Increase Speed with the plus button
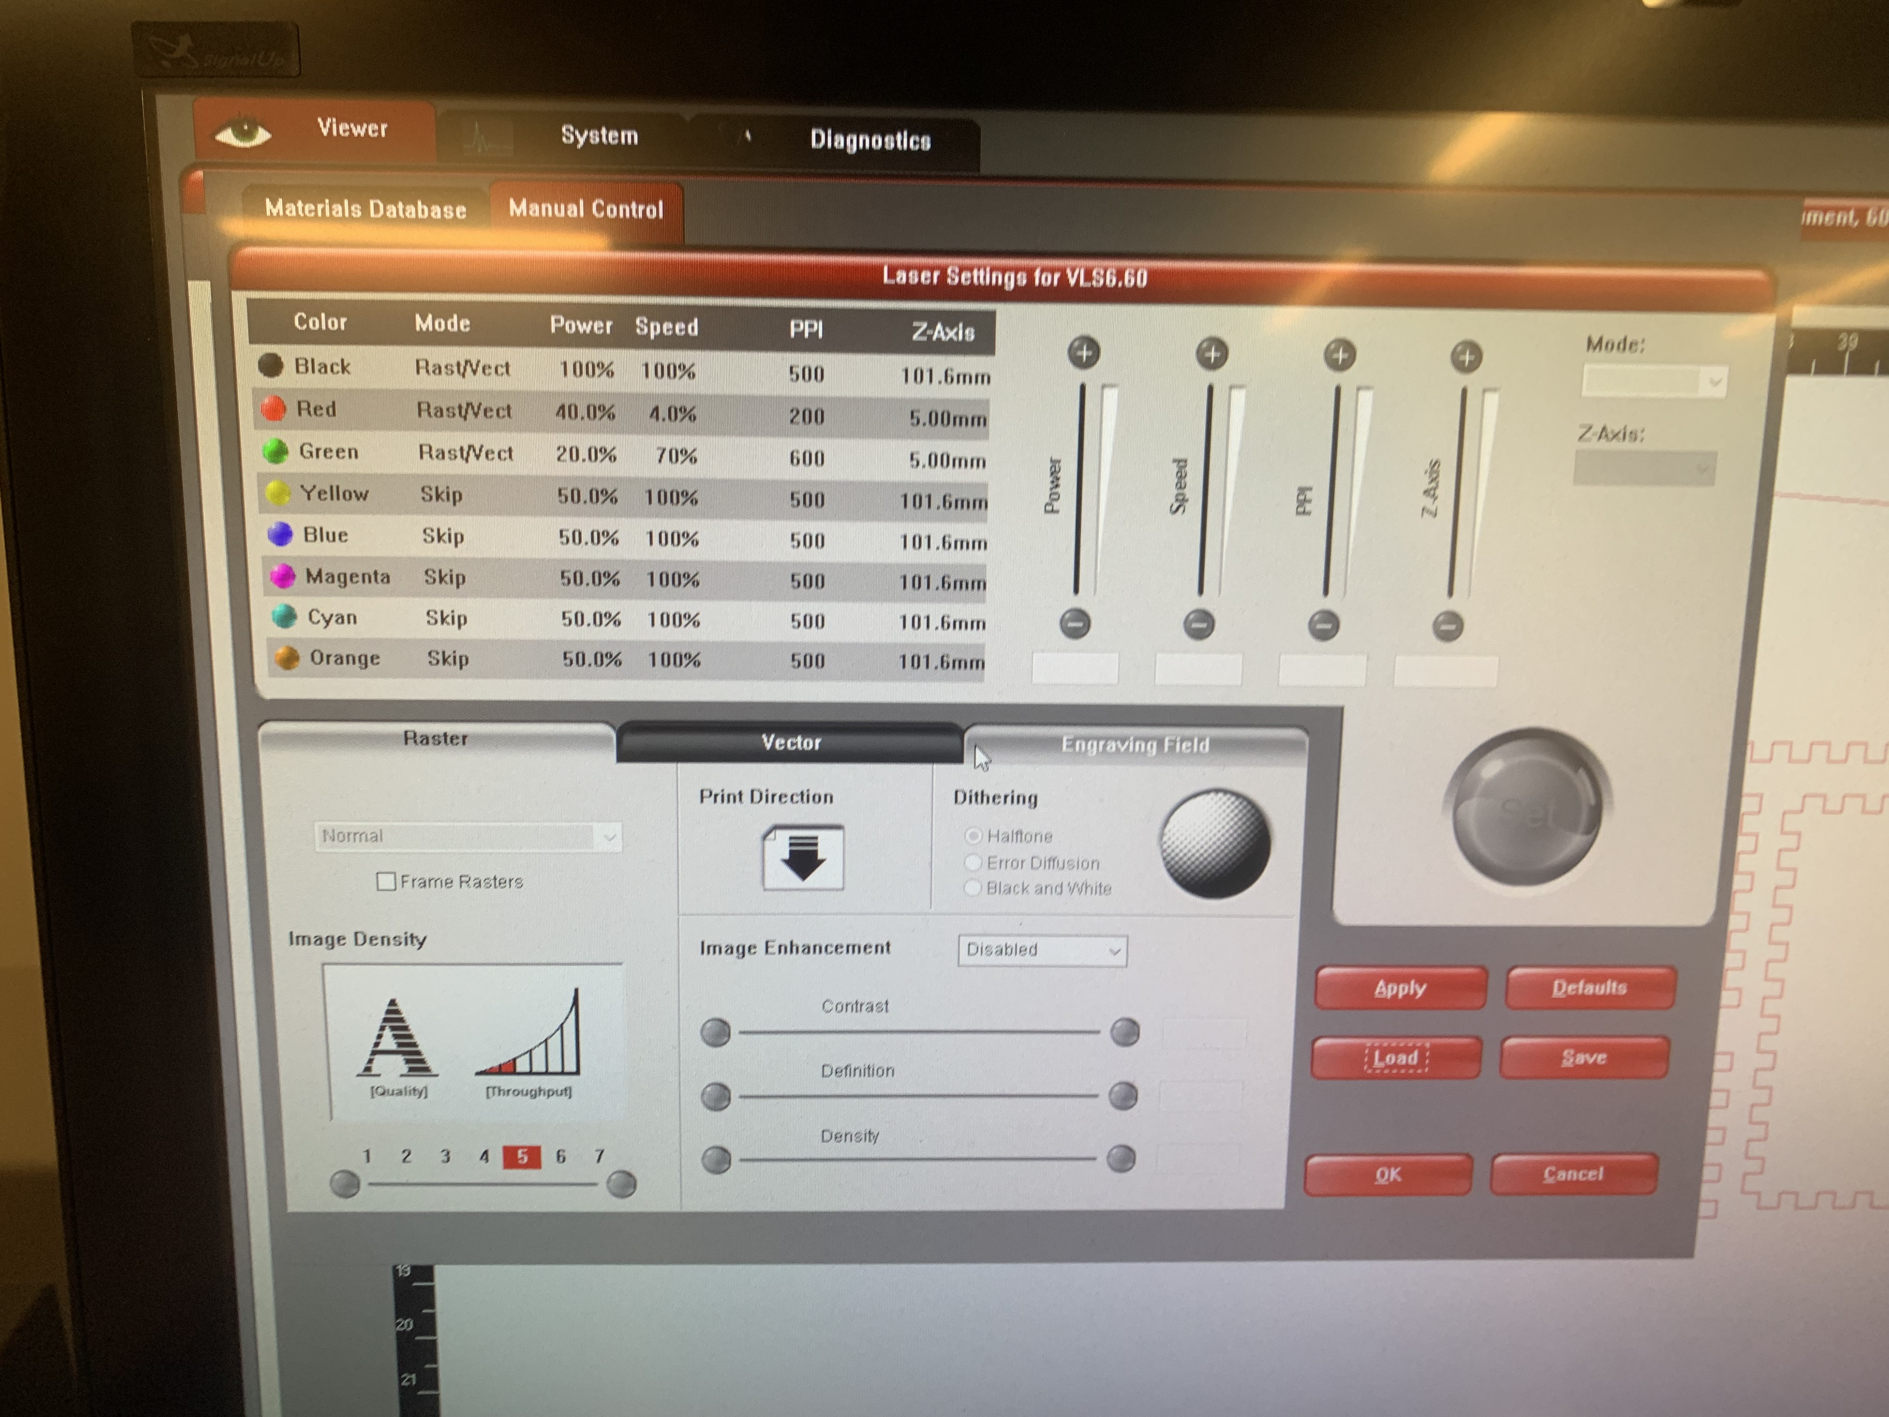The image size is (1889, 1417). (x=1212, y=354)
